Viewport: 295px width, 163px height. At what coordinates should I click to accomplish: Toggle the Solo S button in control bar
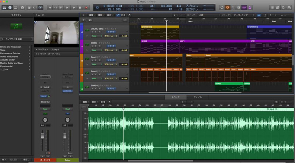coord(239,8)
